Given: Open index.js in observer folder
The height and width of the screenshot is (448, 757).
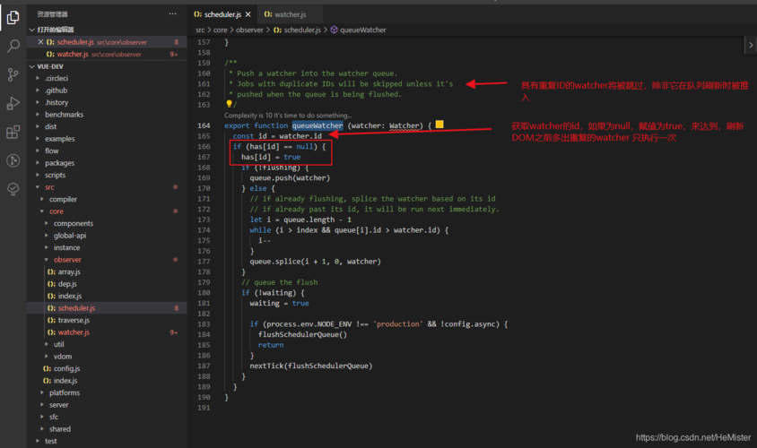Looking at the screenshot, I should pos(70,296).
